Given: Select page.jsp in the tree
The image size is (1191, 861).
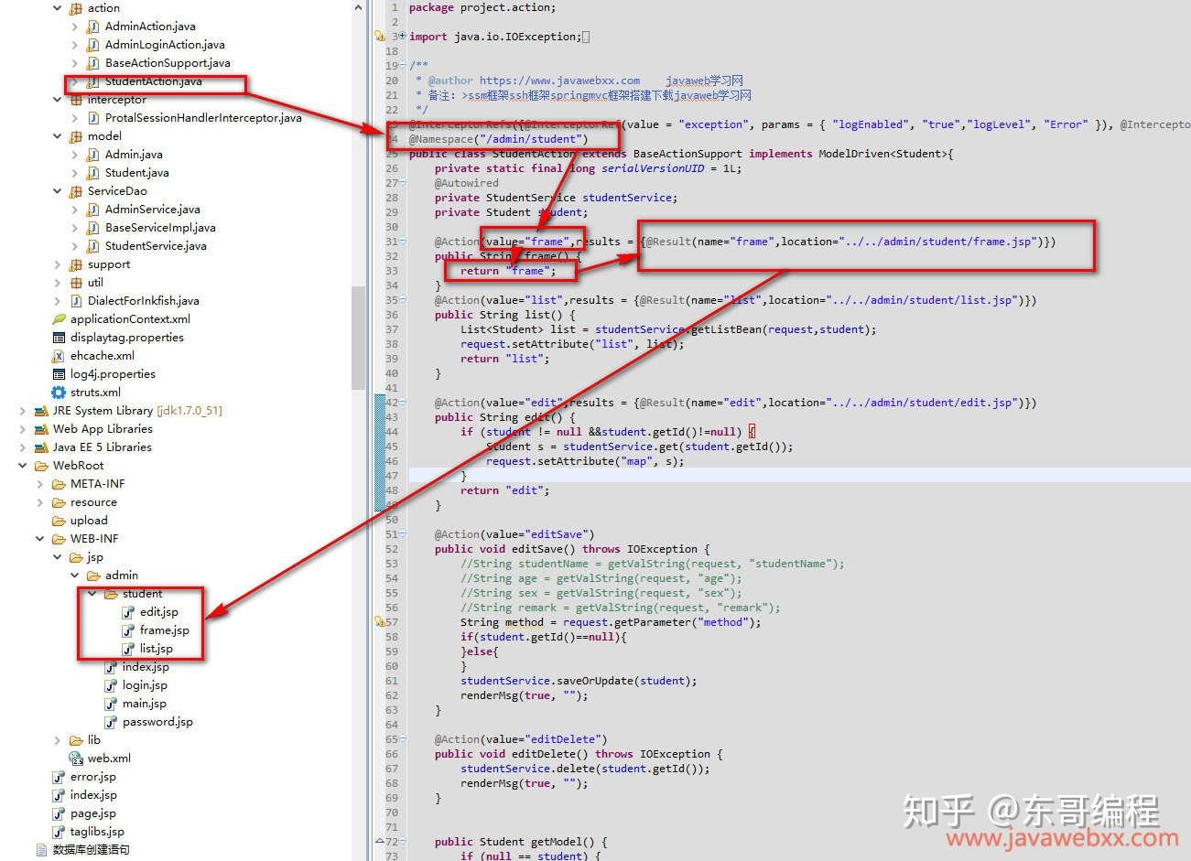Looking at the screenshot, I should 93,813.
